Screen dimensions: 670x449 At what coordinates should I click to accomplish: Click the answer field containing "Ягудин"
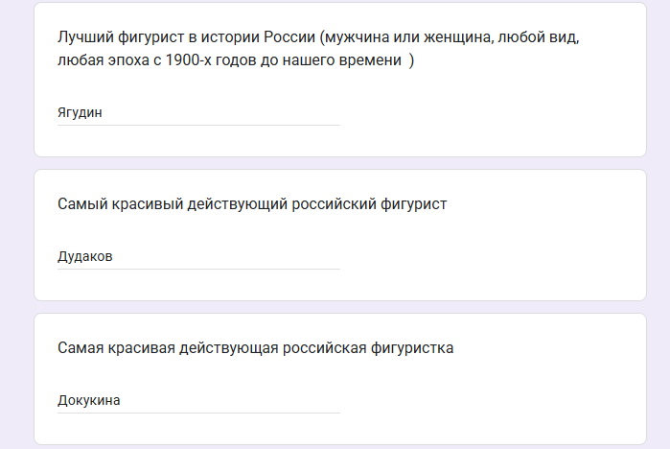tap(197, 112)
